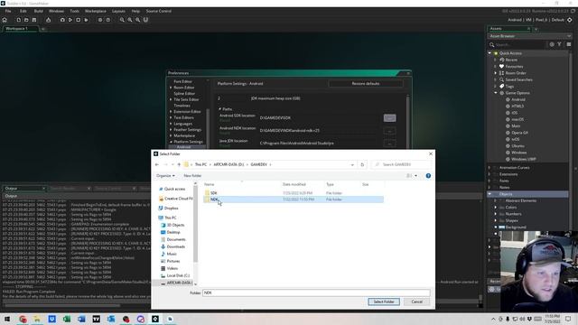Click the Zoom Reset magnifier icon
This screenshot has height=325, width=578.
coord(130,20)
